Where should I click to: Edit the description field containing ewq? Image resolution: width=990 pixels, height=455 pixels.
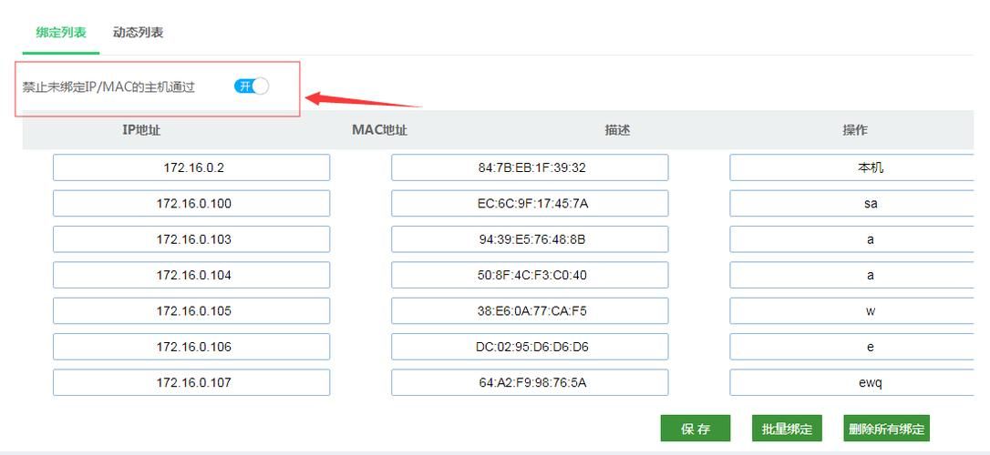click(x=851, y=382)
